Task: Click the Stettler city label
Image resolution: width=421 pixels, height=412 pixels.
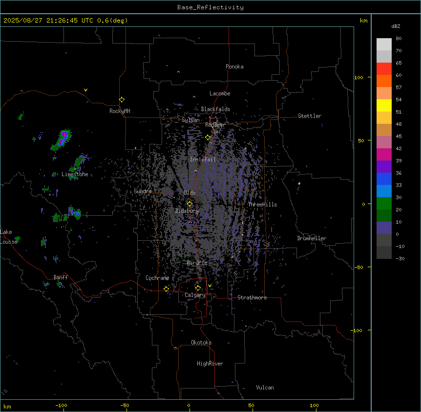Action: click(310, 116)
